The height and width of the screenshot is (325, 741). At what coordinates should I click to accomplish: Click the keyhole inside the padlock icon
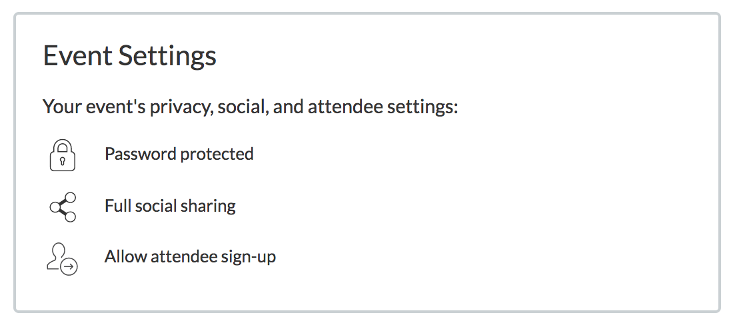click(x=63, y=161)
